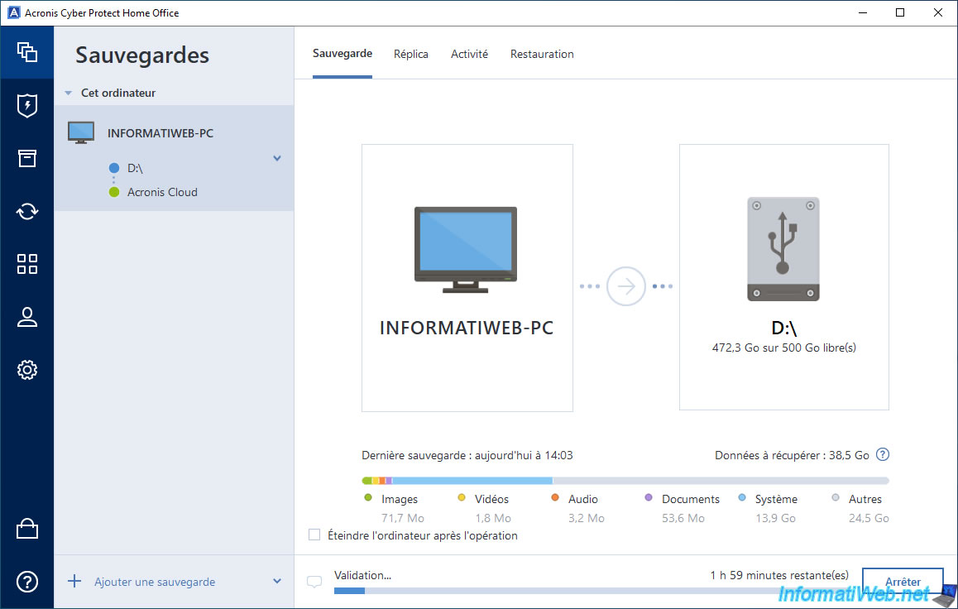Minimize the Acronis window
Screen dimensions: 958x609
863,12
